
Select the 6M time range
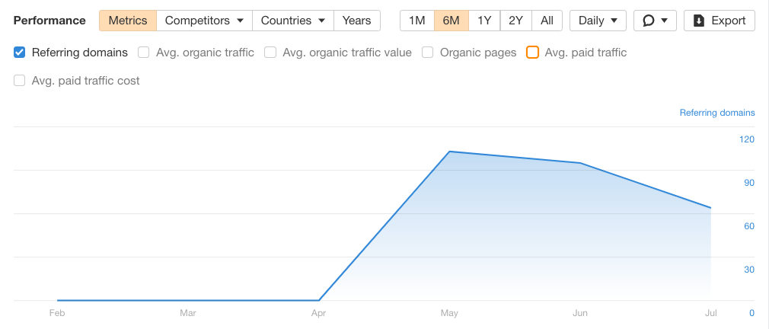tap(451, 21)
